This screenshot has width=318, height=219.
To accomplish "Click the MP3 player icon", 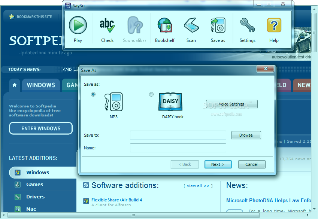I will pyautogui.click(x=113, y=102).
